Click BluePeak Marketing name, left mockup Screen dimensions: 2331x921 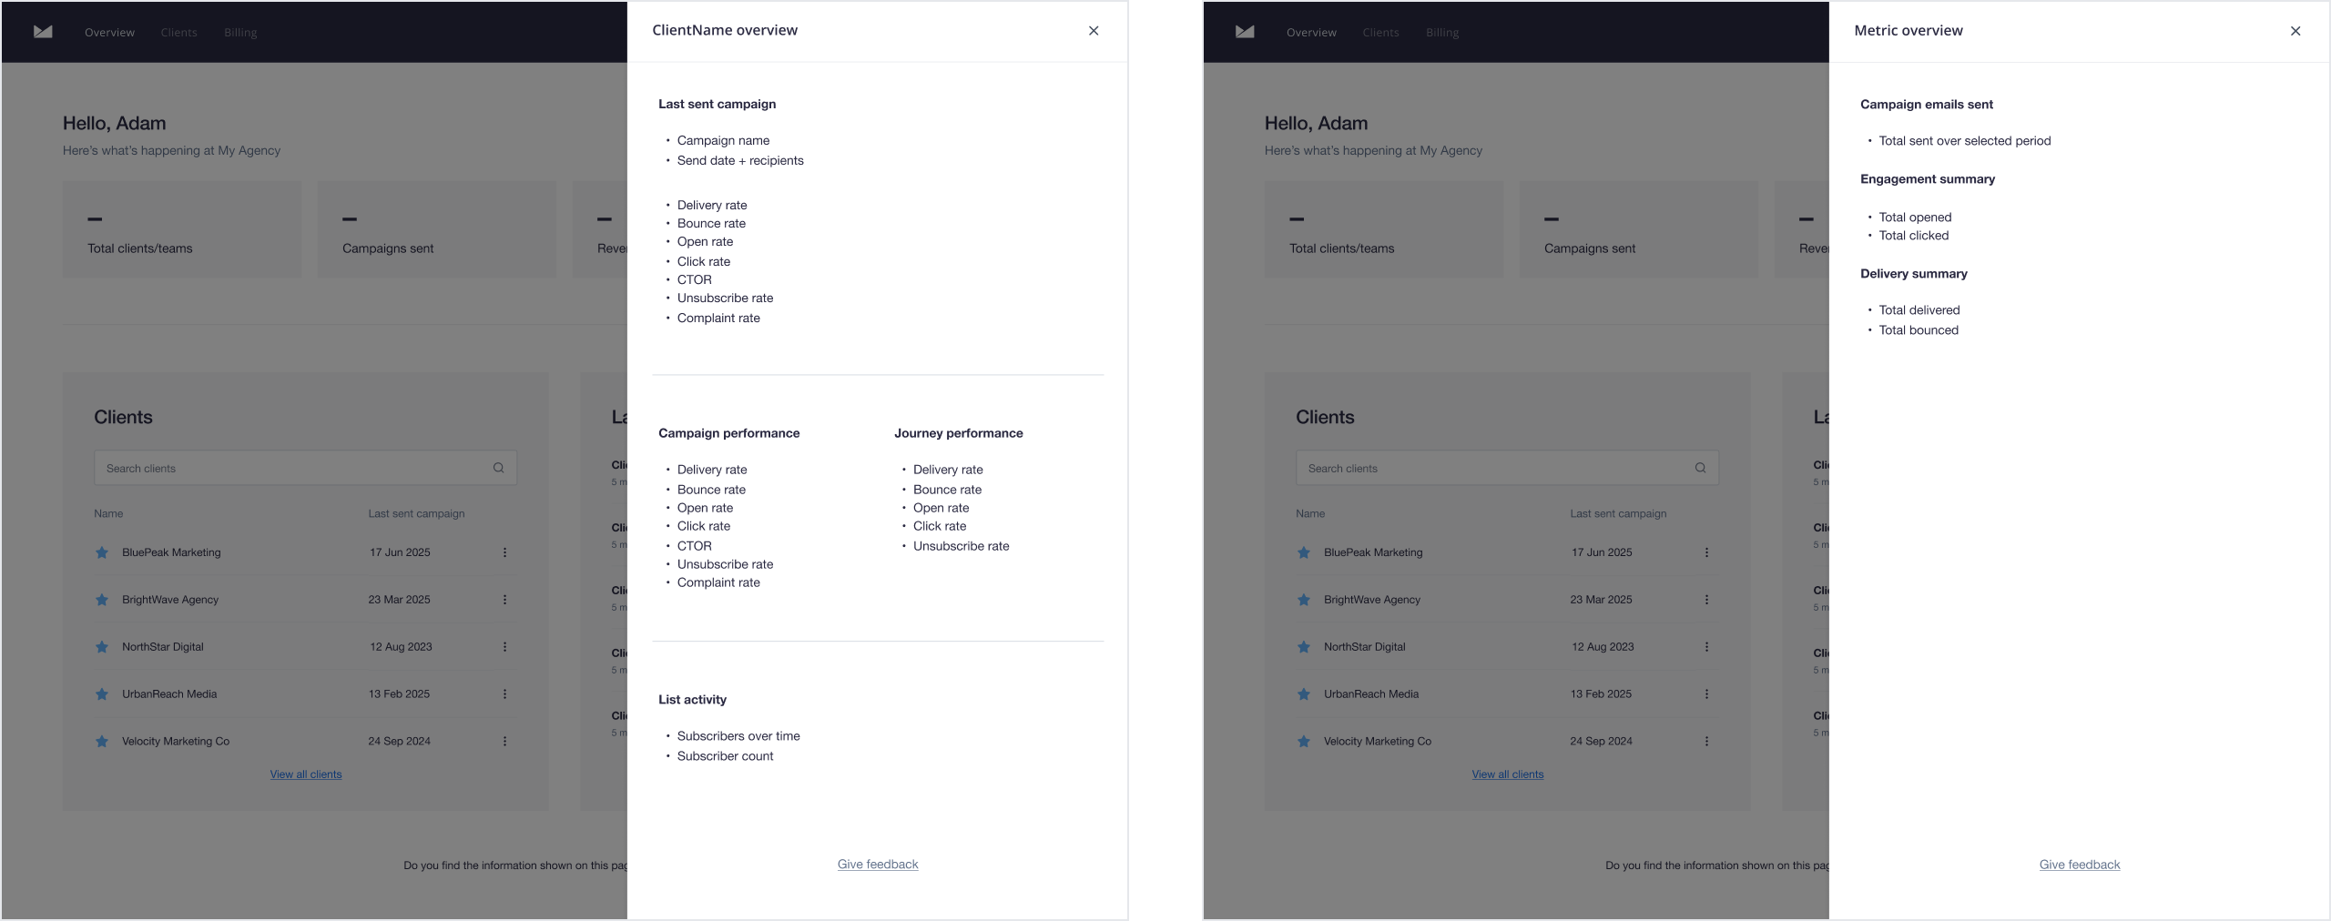(171, 552)
